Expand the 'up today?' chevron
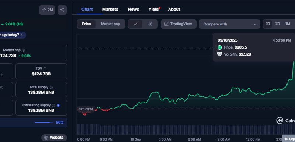The image size is (295, 142). click(x=22, y=35)
